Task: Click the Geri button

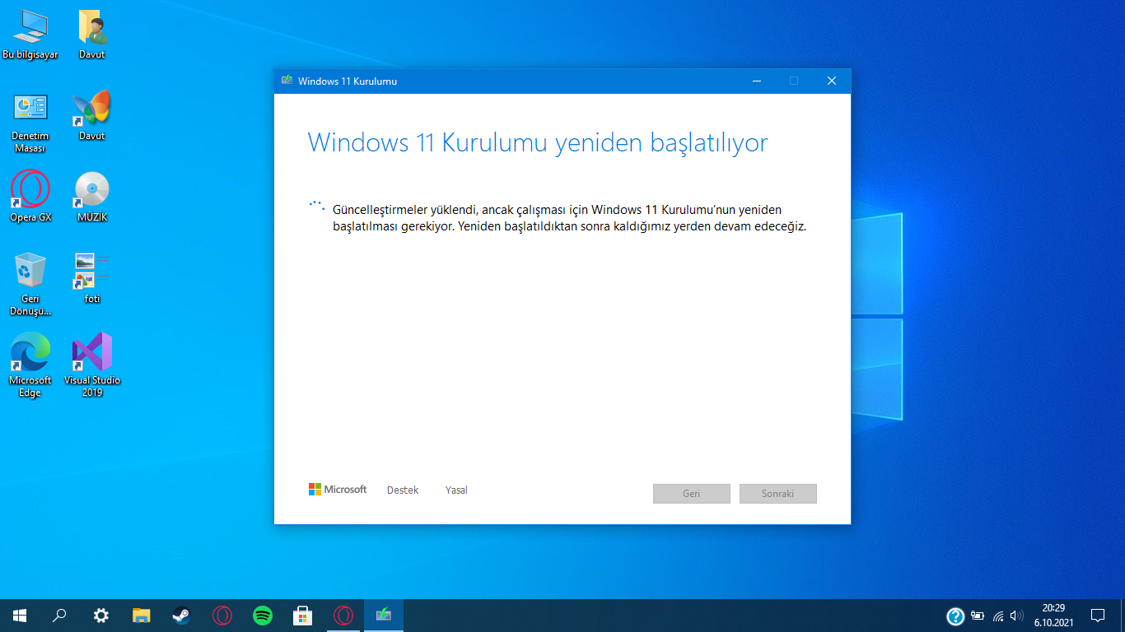Action: pos(692,494)
